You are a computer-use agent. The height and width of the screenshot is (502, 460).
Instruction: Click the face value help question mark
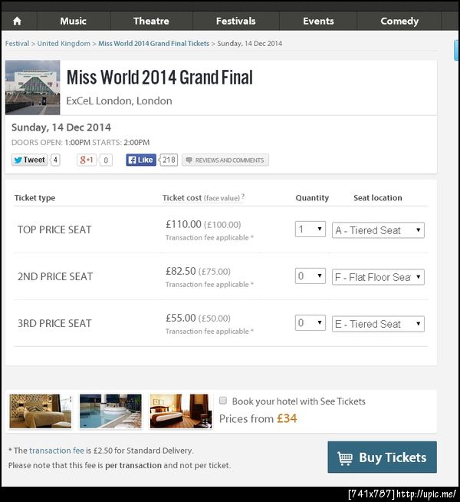[243, 197]
